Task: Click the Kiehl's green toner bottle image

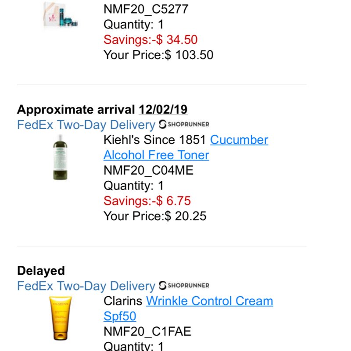Action: click(60, 157)
